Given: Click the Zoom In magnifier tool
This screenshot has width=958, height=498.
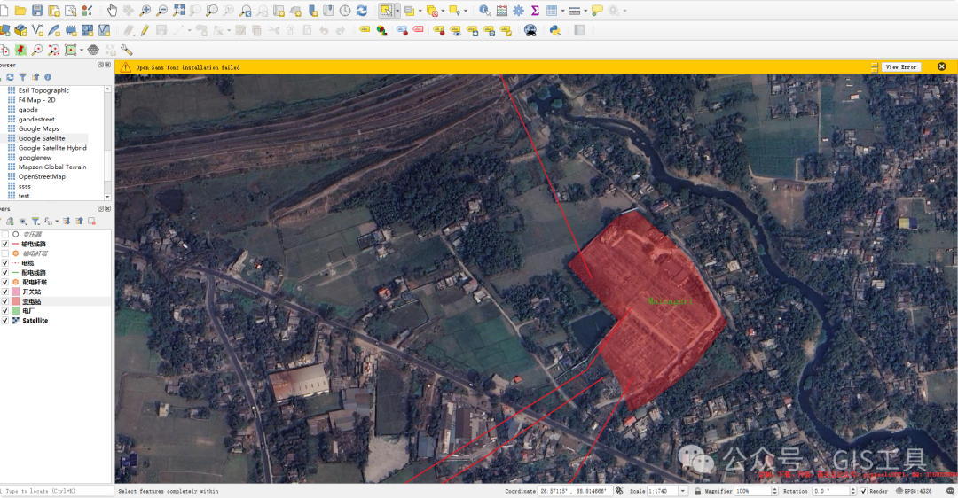Looking at the screenshot, I should coord(145,11).
